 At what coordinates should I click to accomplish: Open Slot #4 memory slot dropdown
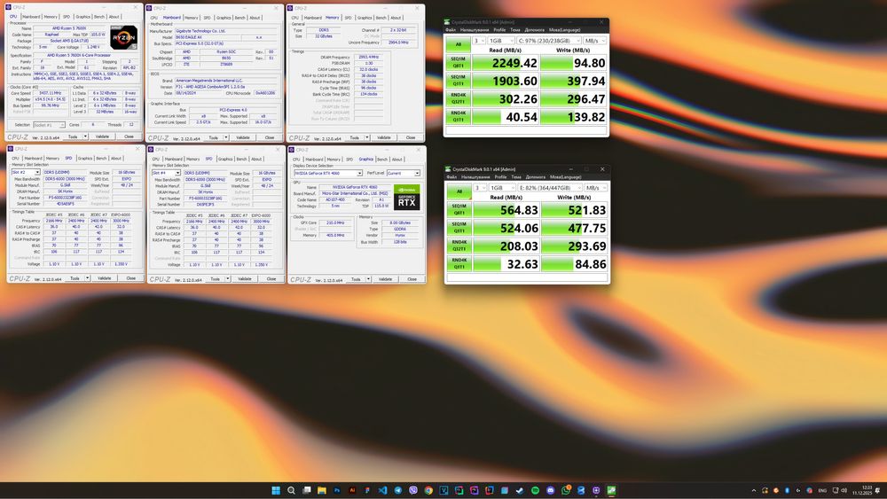pyautogui.click(x=166, y=172)
